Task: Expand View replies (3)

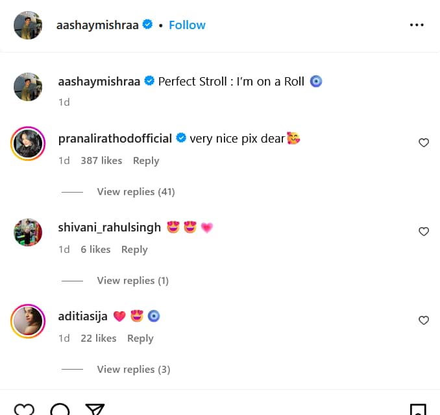Action: tap(133, 370)
